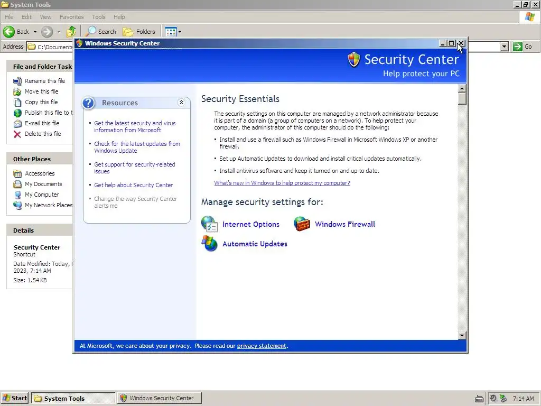Screen dimensions: 541x406
Task: Click the Go button next to address bar
Action: point(523,47)
